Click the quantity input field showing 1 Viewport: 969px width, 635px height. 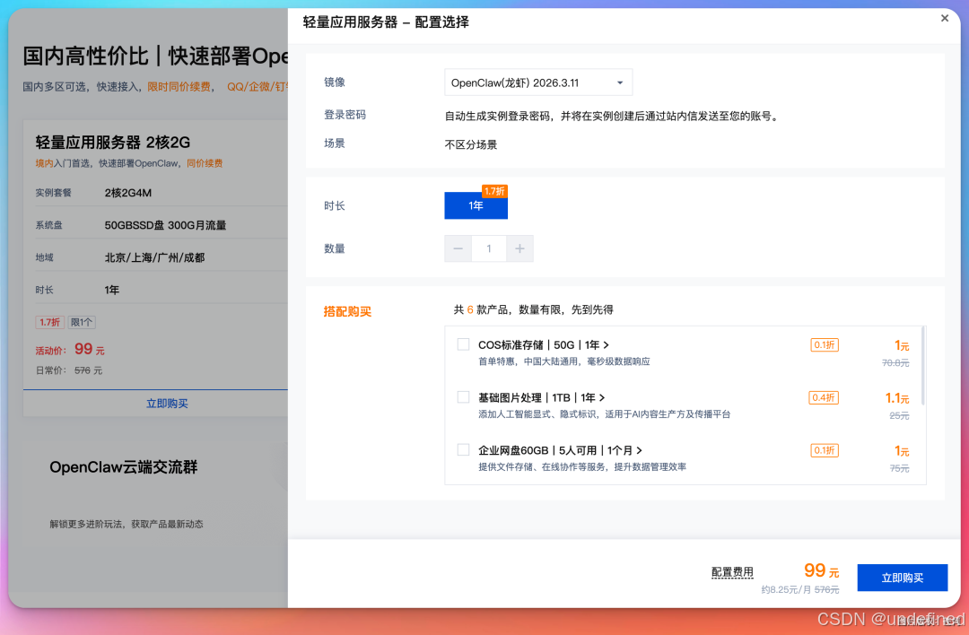pos(489,248)
